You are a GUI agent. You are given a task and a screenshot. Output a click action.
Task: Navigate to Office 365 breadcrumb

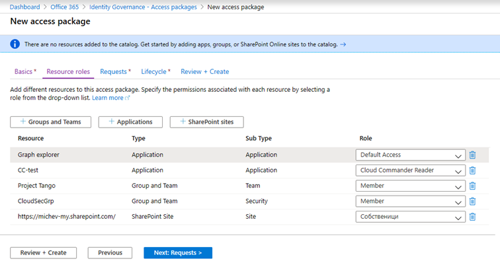[x=64, y=7]
